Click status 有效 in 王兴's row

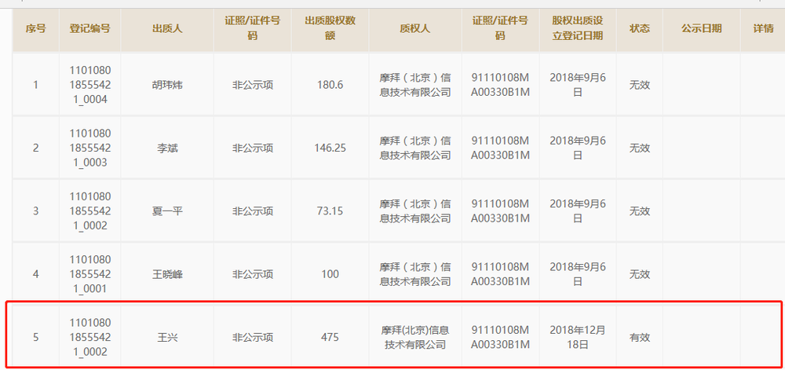click(639, 338)
